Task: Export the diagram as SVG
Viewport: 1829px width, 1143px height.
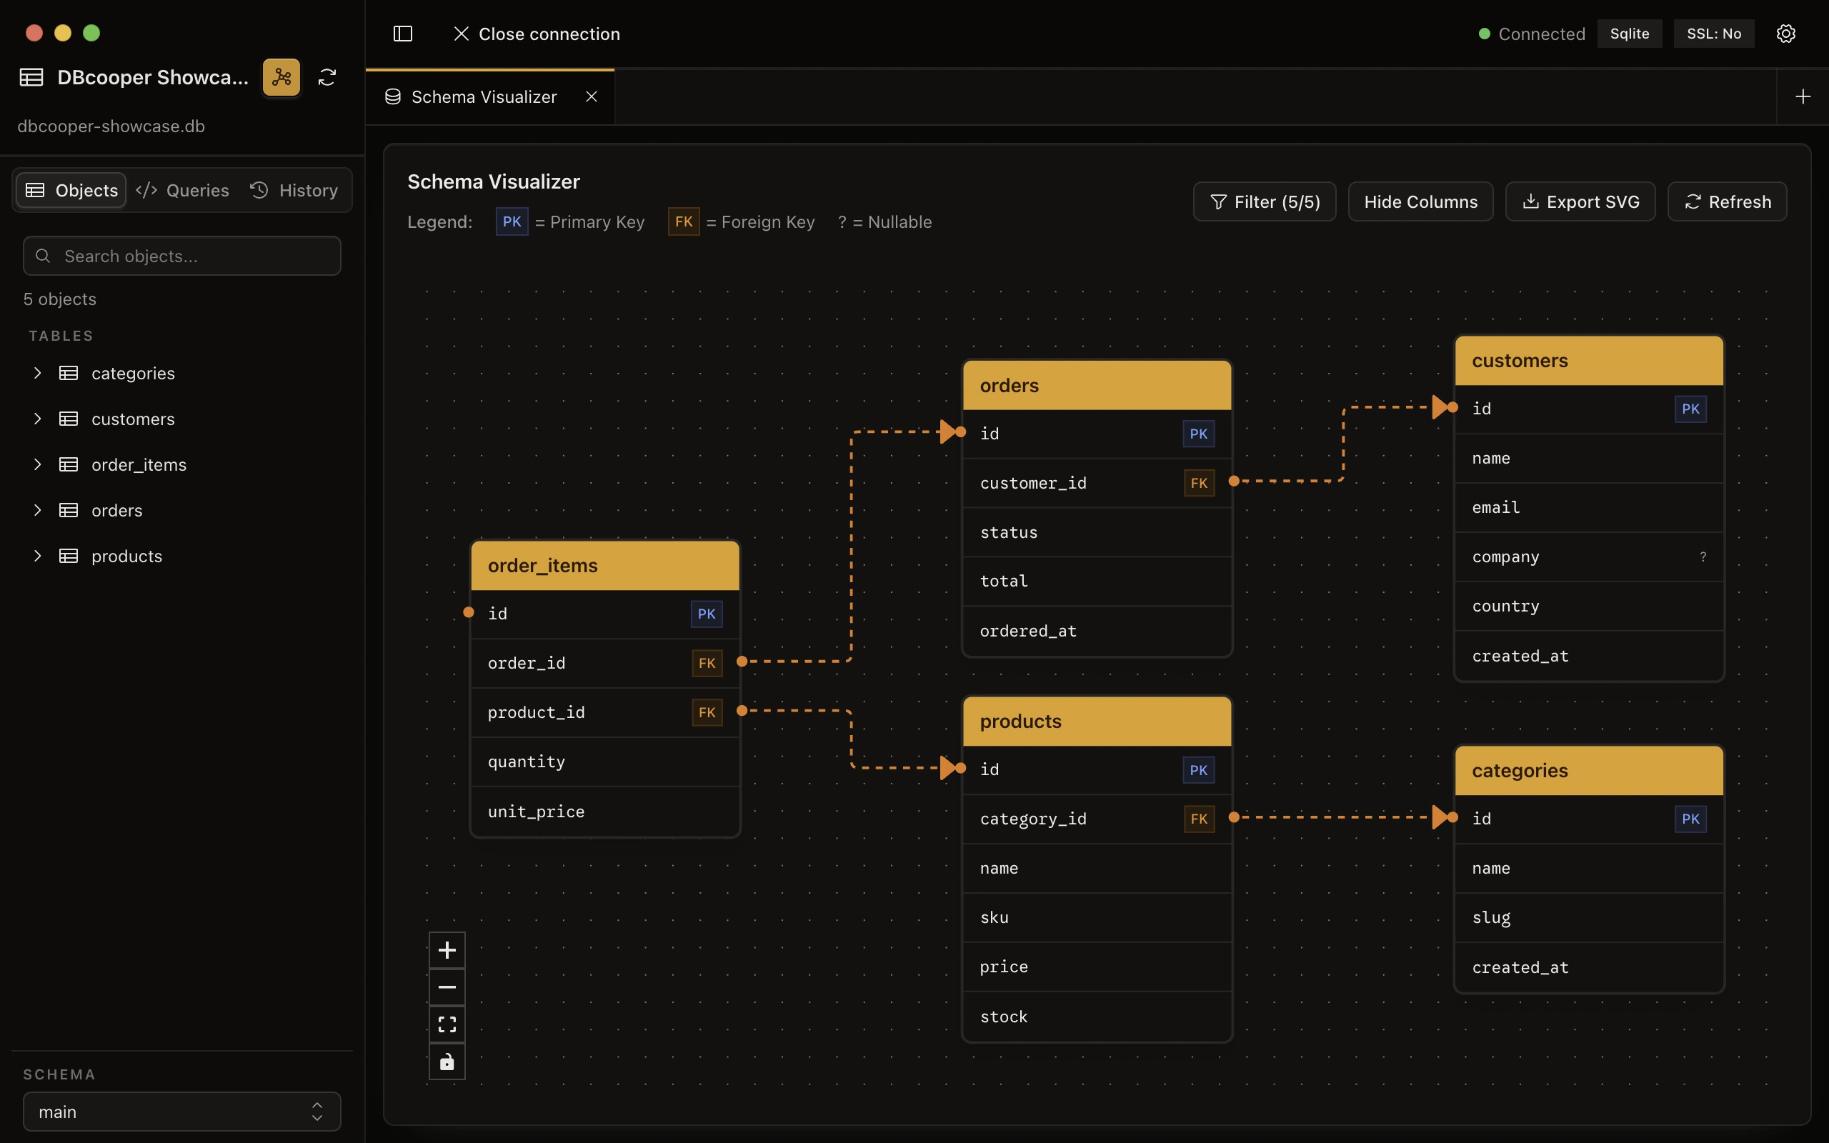Action: 1580,202
